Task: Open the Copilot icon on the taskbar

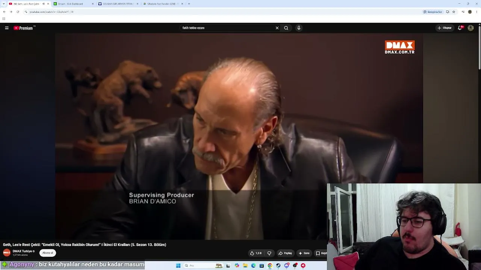Action: click(237, 265)
